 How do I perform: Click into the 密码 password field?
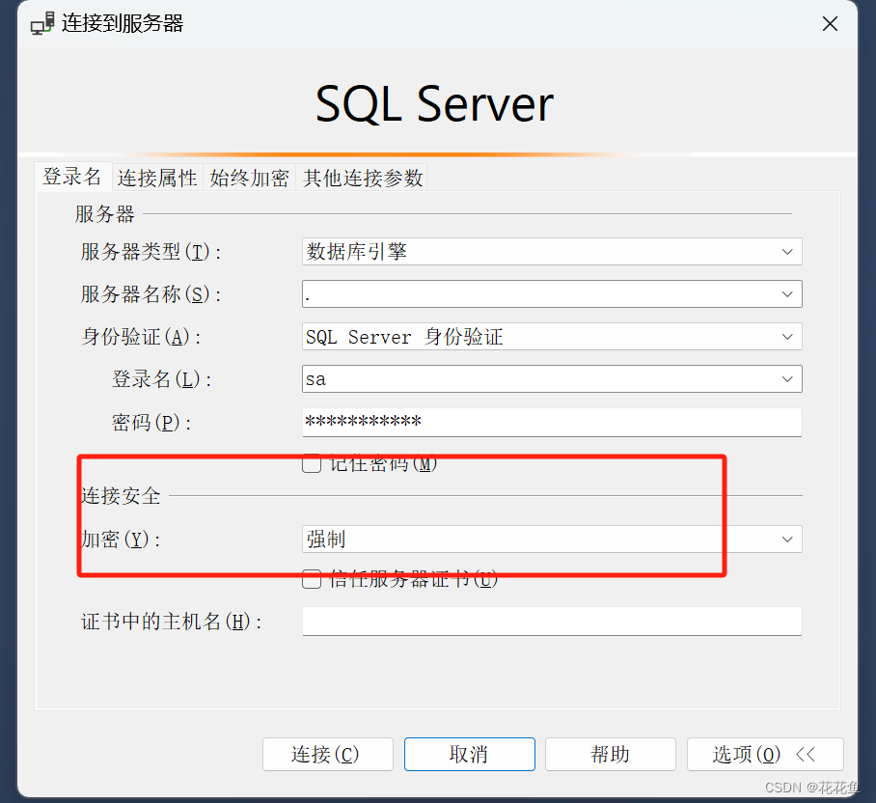point(552,422)
